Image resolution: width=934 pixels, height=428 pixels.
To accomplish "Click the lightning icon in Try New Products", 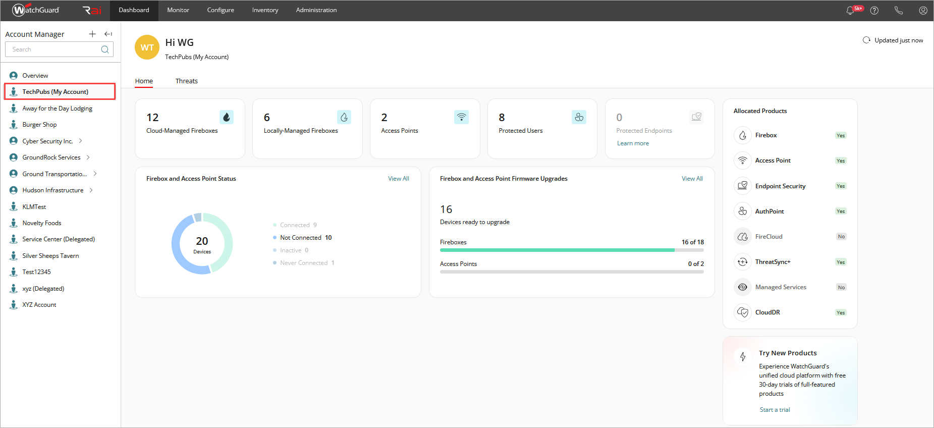I will click(x=743, y=357).
